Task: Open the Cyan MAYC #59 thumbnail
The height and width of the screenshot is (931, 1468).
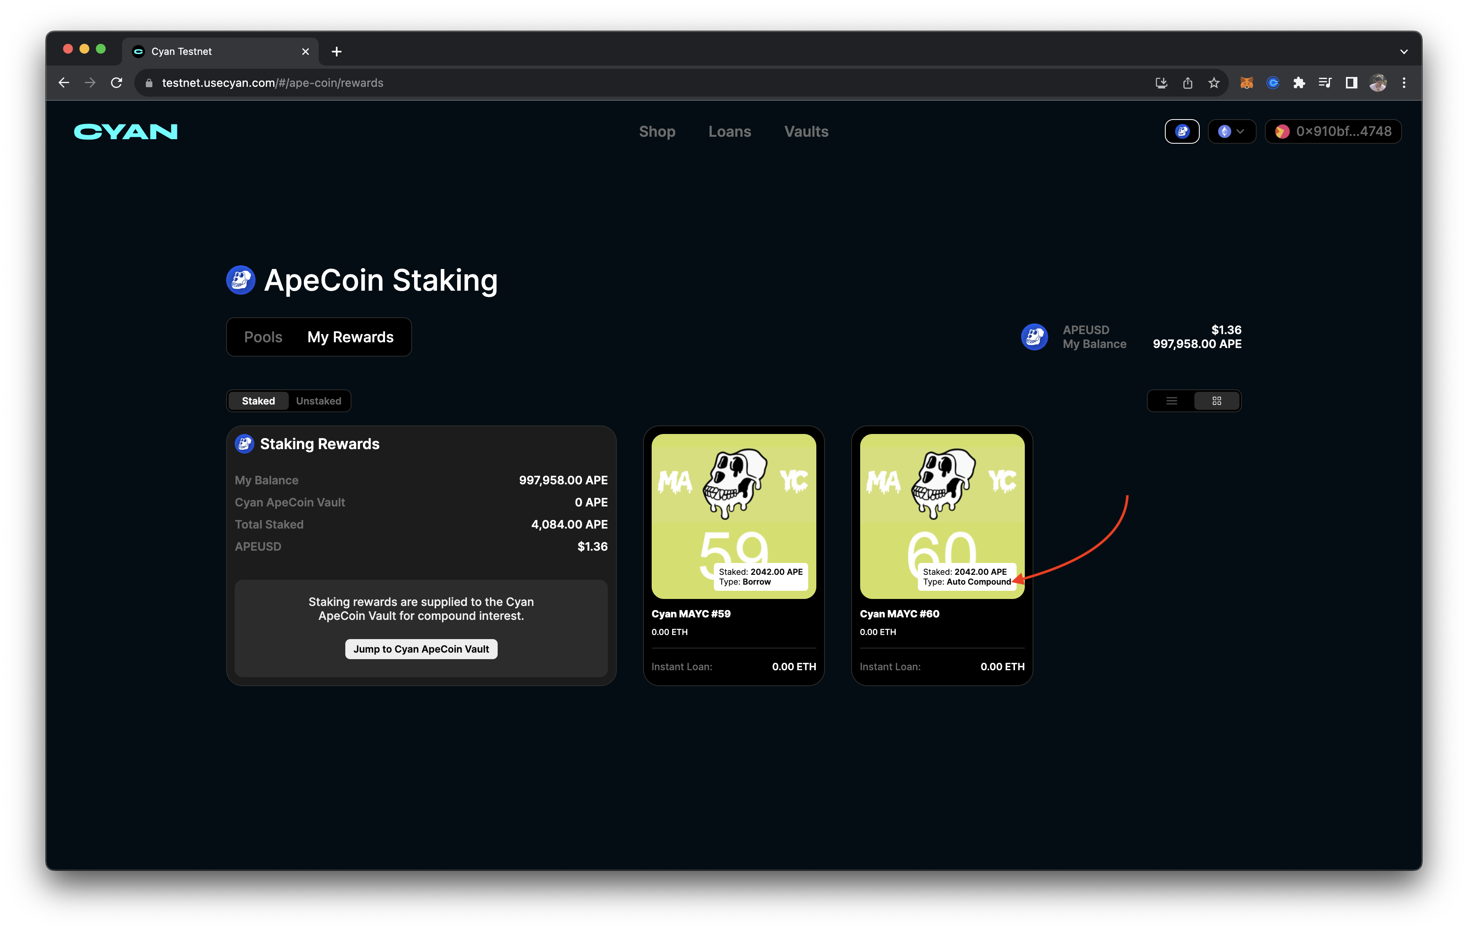Action: point(734,515)
